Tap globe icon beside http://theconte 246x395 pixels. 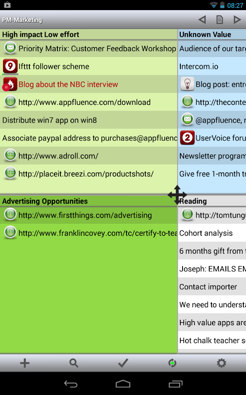coord(187,102)
